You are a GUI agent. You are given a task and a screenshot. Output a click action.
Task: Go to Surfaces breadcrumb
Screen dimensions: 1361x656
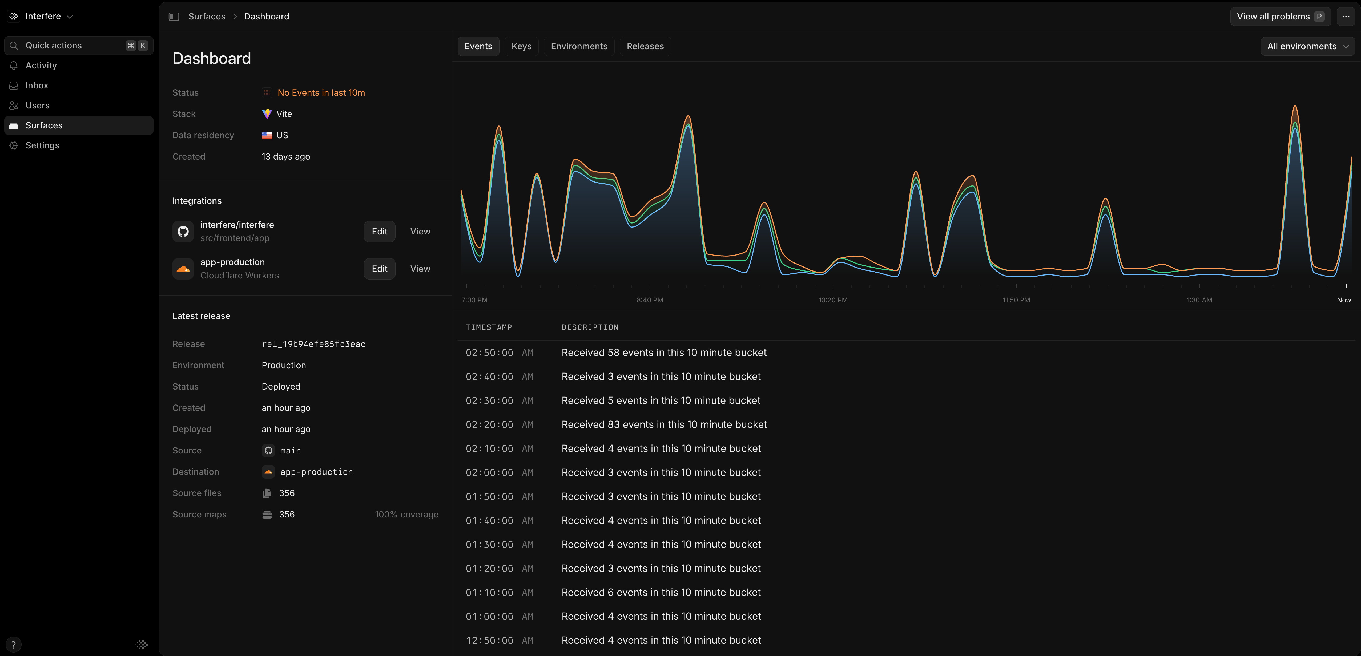[x=207, y=16]
